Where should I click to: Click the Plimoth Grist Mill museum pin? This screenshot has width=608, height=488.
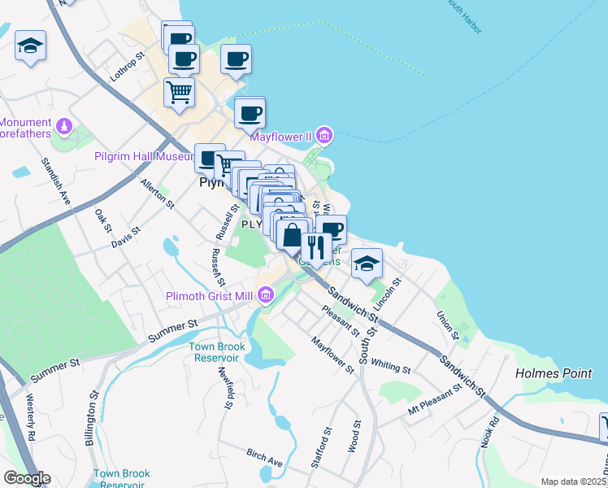pyautogui.click(x=266, y=295)
